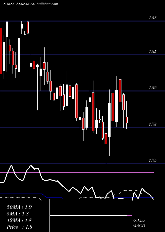The image size is (165, 232).
Task: Click the Price : 1.8 reading
Action: click(x=19, y=227)
